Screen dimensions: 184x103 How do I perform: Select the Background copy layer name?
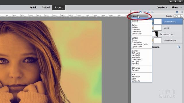pyautogui.click(x=167, y=34)
